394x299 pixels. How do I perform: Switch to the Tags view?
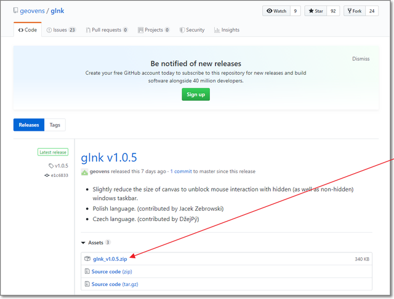click(55, 125)
